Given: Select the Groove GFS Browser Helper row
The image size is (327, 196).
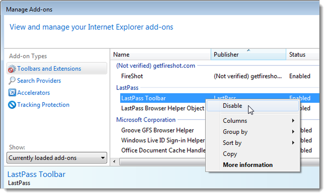Looking at the screenshot, I should tap(158, 130).
